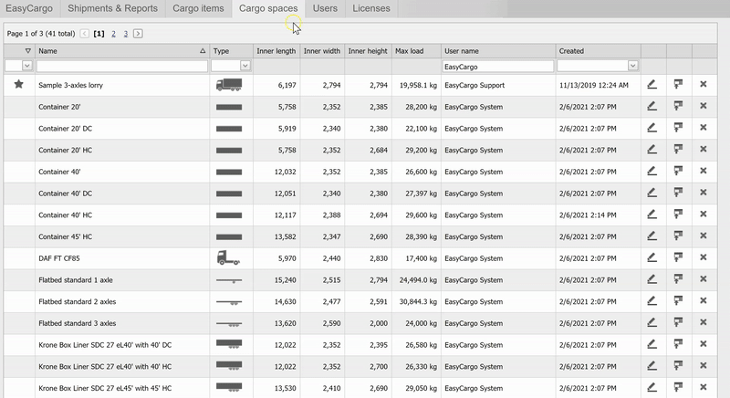
Task: Copy the Container 20' DC cargo space
Action: click(678, 128)
